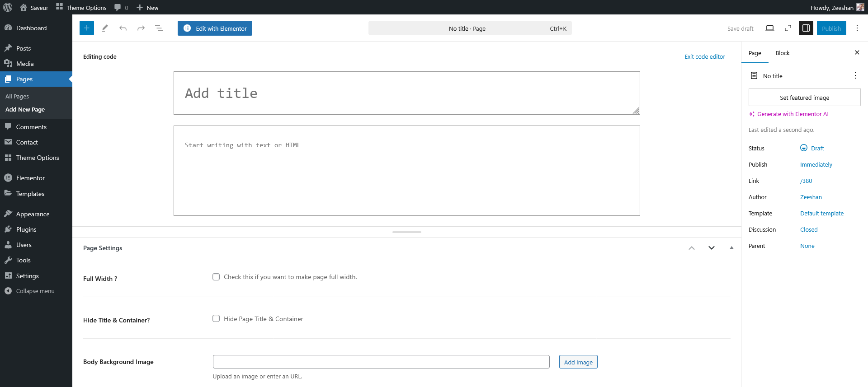The height and width of the screenshot is (387, 868).
Task: Click the blue block inserter plus button
Action: pos(87,28)
